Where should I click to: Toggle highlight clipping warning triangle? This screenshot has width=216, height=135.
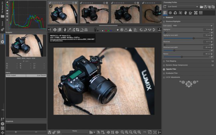click(x=130, y=30)
